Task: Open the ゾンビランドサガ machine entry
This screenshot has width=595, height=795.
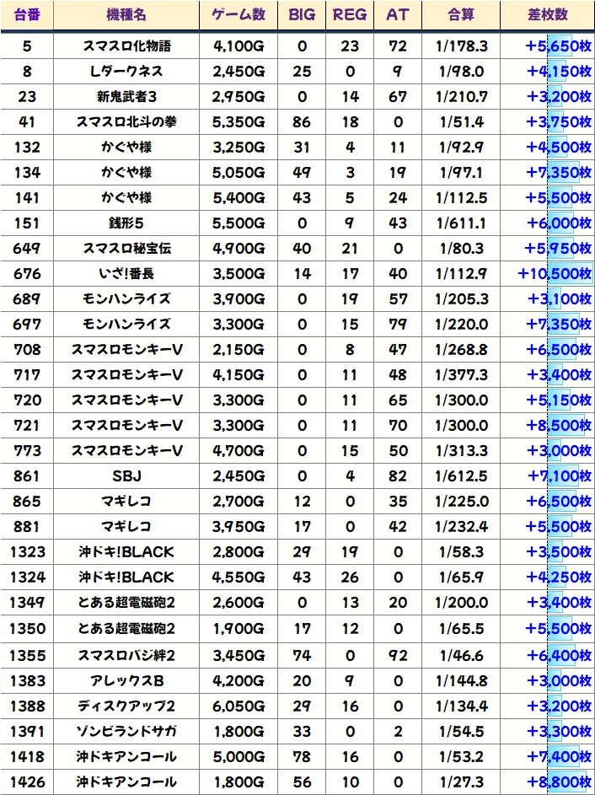Action: [x=126, y=730]
